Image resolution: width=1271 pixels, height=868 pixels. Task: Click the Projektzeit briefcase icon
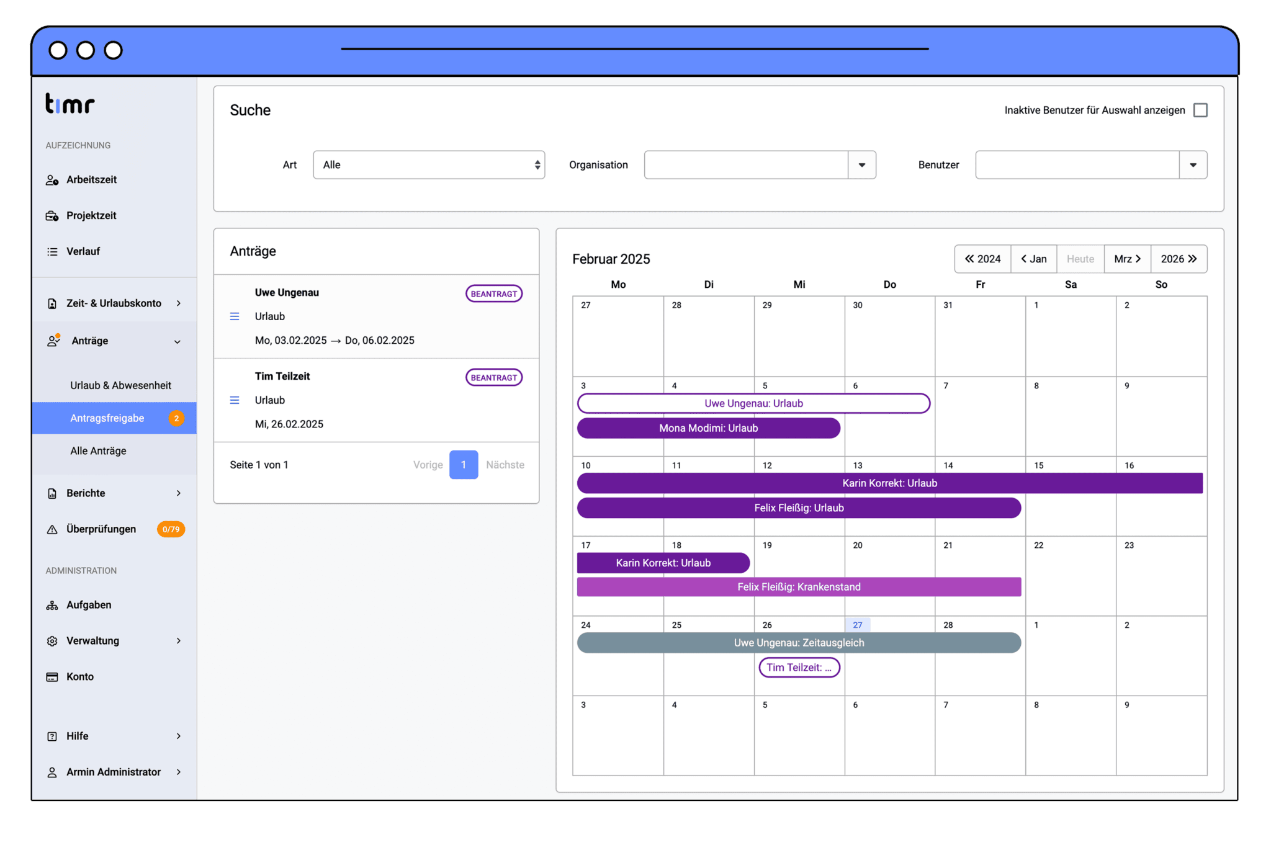(52, 216)
